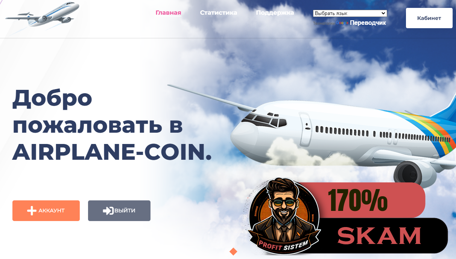The width and height of the screenshot is (456, 259).
Task: Select the АККАУНТ button label
Action: tap(52, 211)
